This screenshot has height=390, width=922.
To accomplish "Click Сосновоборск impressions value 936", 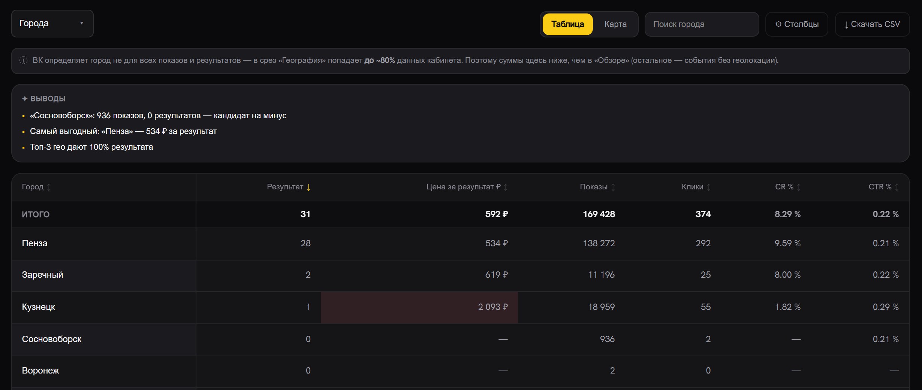I will point(607,339).
